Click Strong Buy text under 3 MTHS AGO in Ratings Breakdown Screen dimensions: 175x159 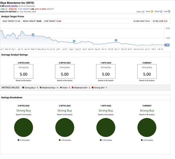coord(24,111)
